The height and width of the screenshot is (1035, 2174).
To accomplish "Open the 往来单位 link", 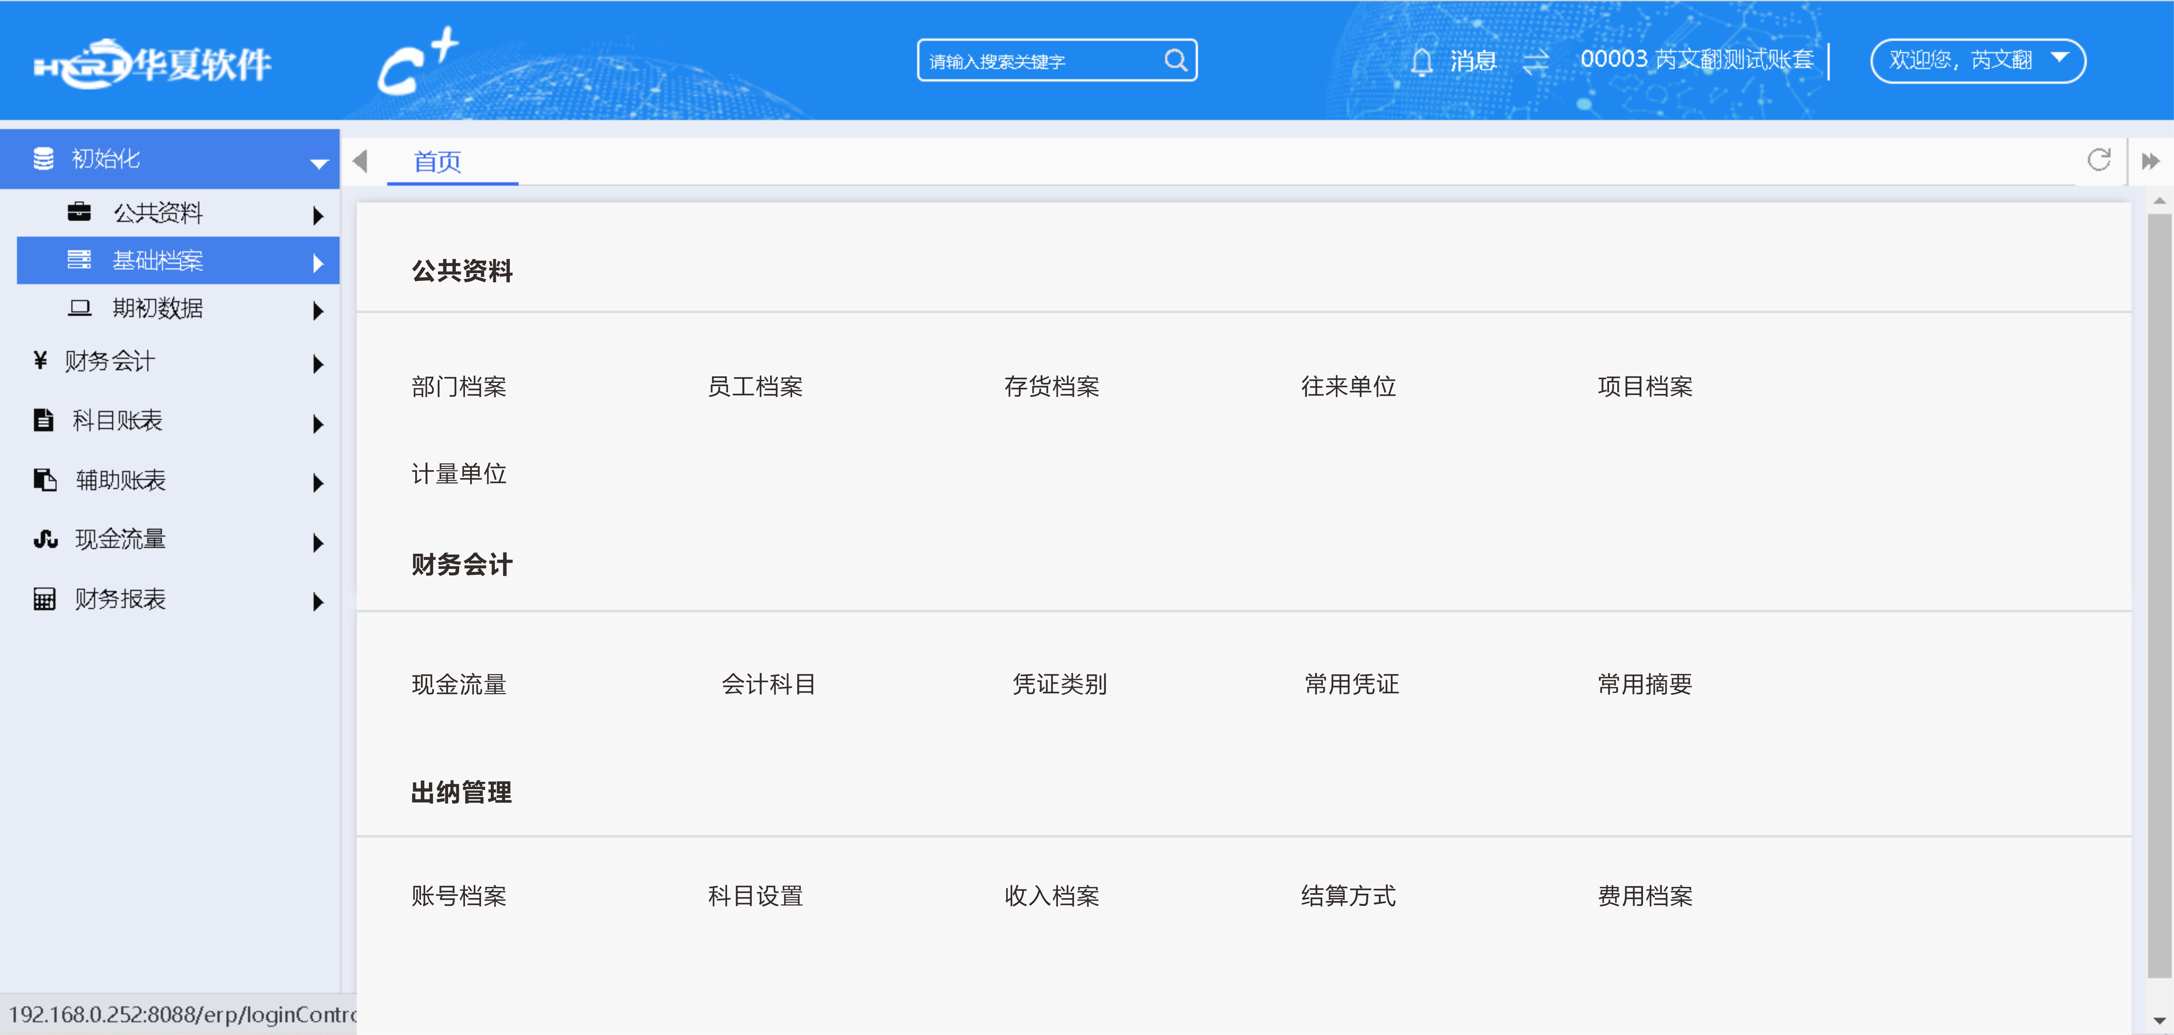I will (x=1349, y=387).
